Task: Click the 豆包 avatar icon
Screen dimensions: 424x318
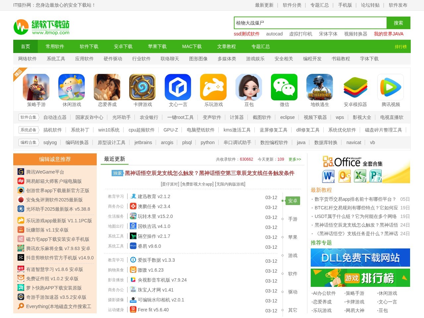Action: tap(249, 87)
